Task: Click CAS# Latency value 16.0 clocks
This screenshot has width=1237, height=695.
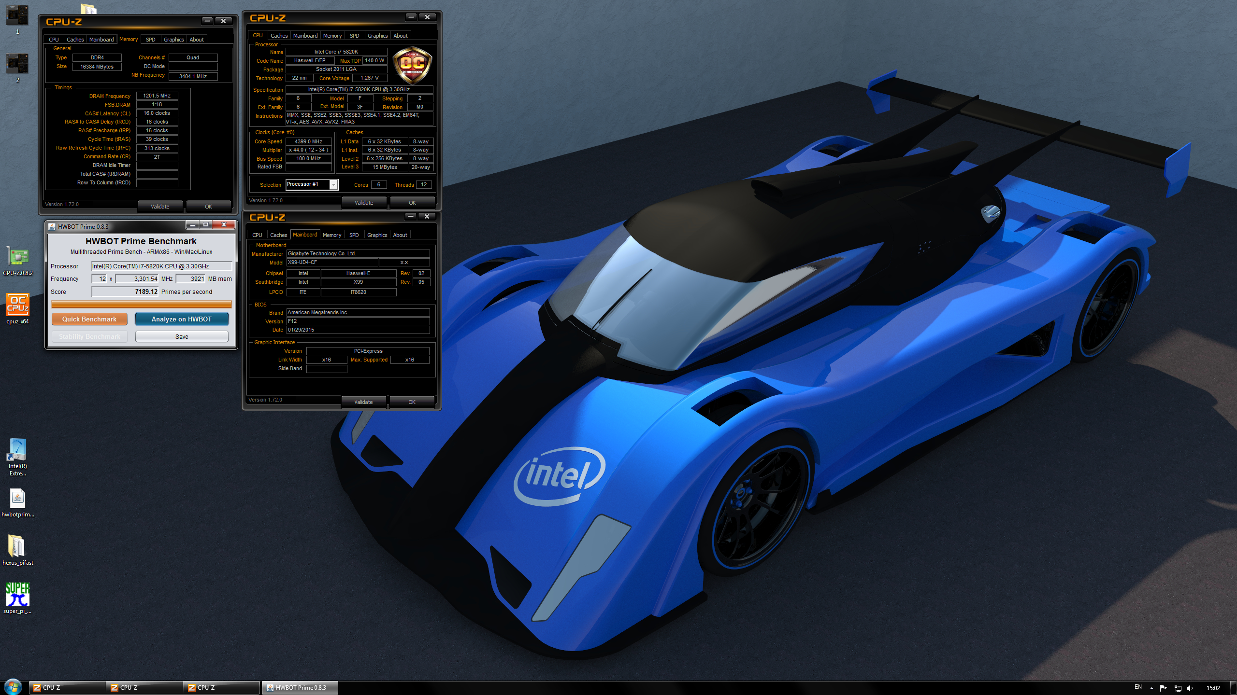Action: tap(157, 113)
